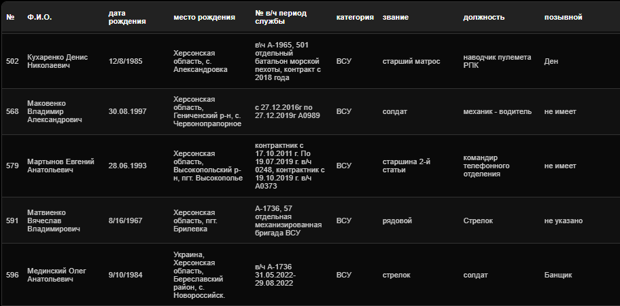Select name Матвиенко Вячеслав Владимирович
This screenshot has height=306, width=620.
click(53, 221)
